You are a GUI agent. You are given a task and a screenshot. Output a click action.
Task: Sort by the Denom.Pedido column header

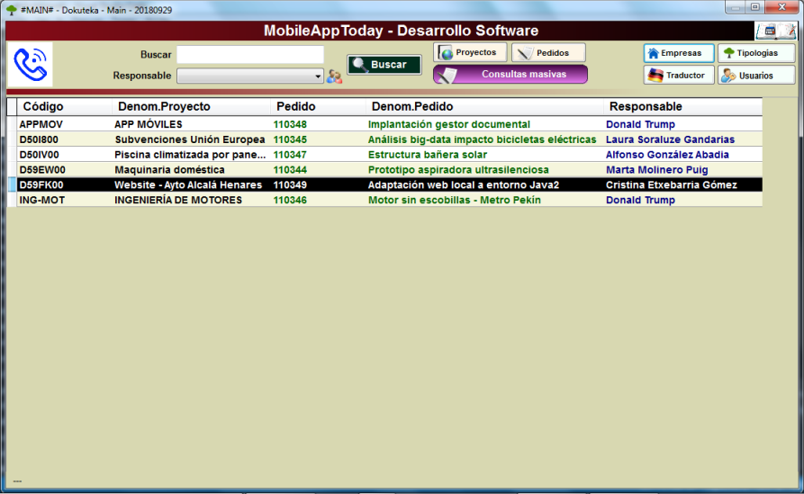(412, 106)
